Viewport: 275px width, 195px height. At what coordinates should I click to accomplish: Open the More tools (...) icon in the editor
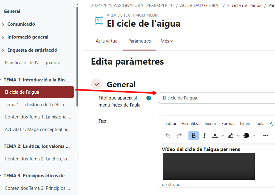(x=266, y=135)
